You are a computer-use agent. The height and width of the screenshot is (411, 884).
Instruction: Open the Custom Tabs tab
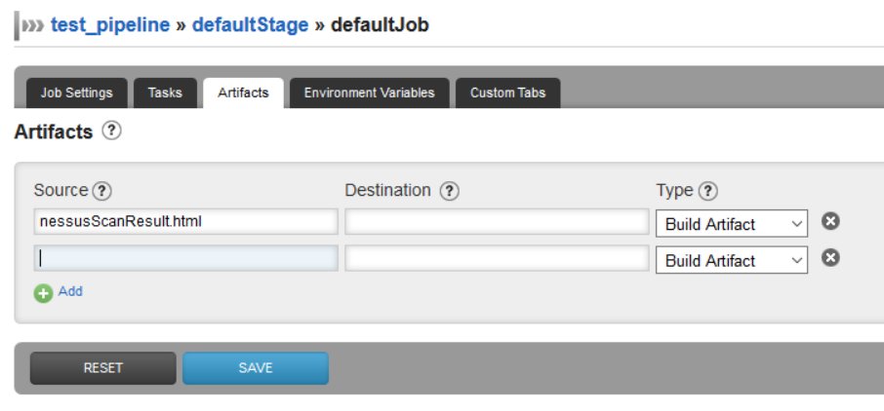tap(507, 93)
